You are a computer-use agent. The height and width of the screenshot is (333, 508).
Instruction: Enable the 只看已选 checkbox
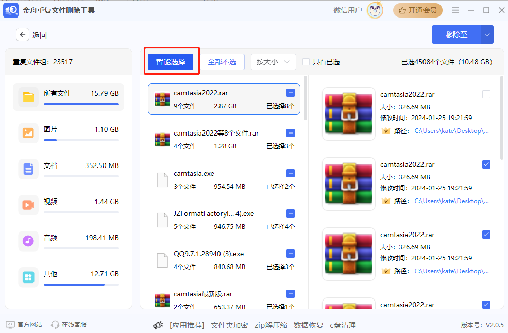[306, 62]
